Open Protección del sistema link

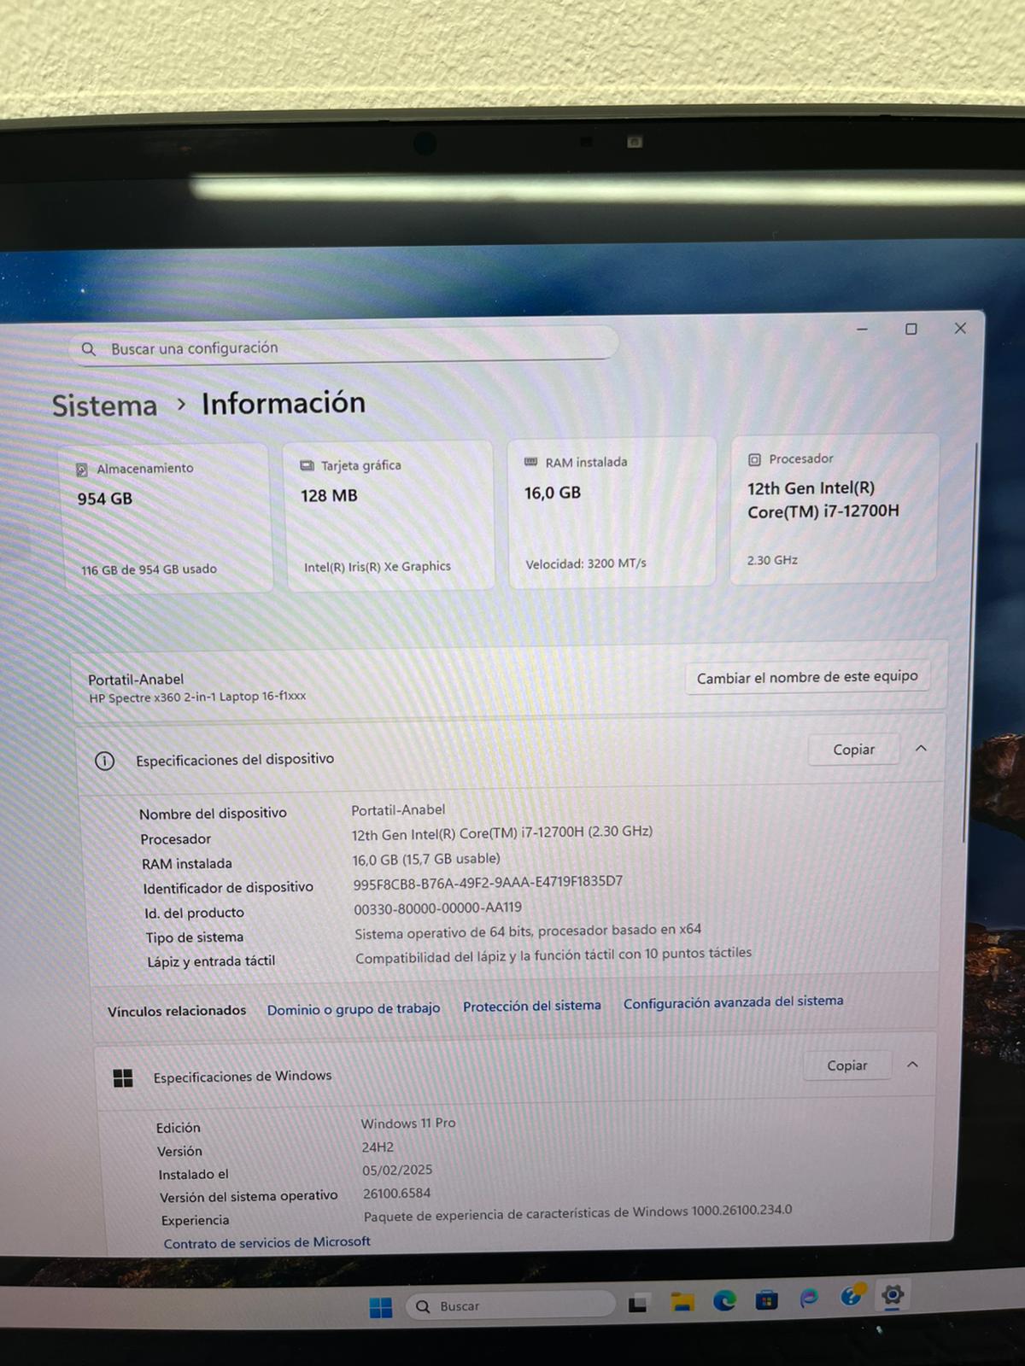(x=531, y=1006)
